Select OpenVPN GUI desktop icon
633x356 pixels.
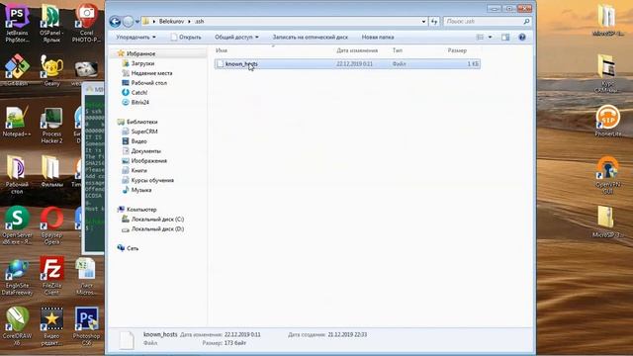coord(607,176)
